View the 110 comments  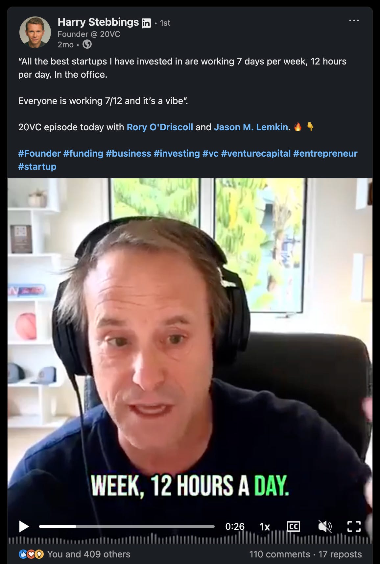[280, 554]
